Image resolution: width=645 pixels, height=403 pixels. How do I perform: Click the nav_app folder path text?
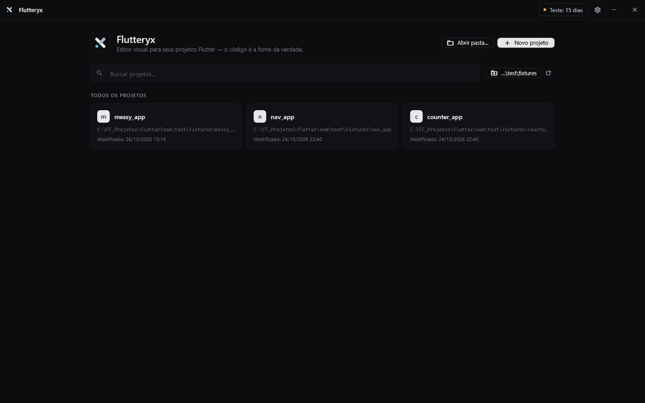pos(322,129)
